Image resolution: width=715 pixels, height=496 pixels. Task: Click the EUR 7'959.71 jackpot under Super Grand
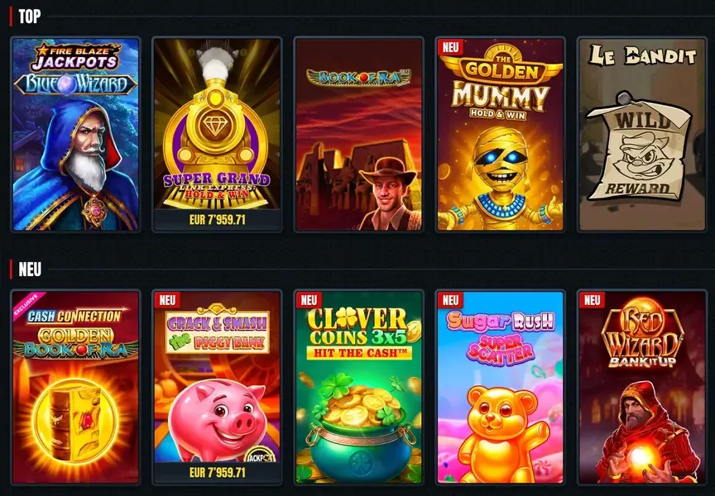(x=217, y=220)
